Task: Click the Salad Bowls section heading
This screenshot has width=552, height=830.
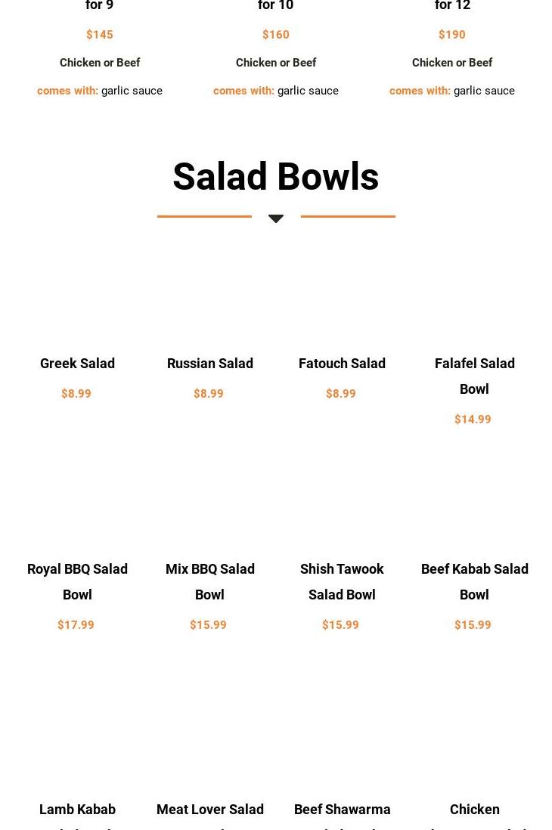Action: pyautogui.click(x=276, y=177)
